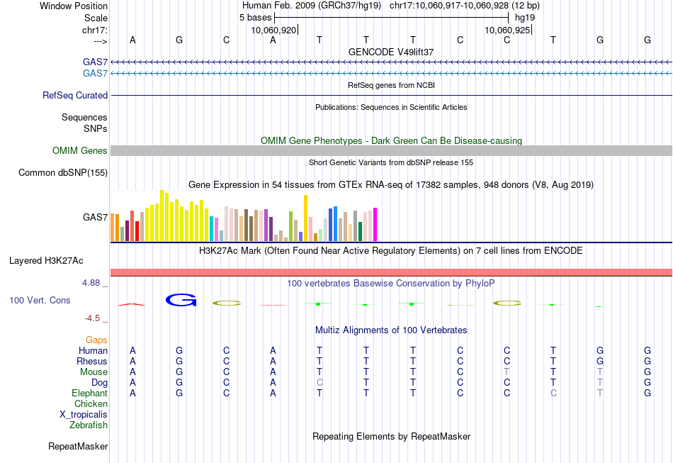
Task: Click the gray OMIM Genes bar
Action: 392,150
